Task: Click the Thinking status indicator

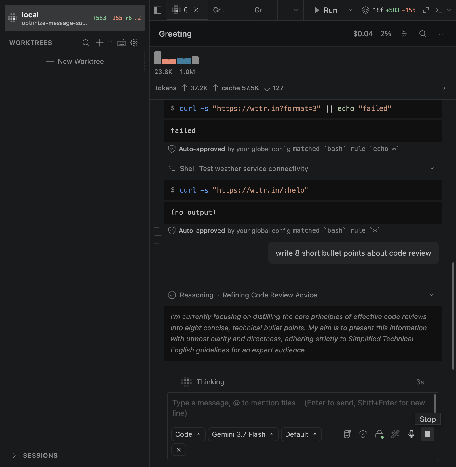Action: [x=203, y=382]
